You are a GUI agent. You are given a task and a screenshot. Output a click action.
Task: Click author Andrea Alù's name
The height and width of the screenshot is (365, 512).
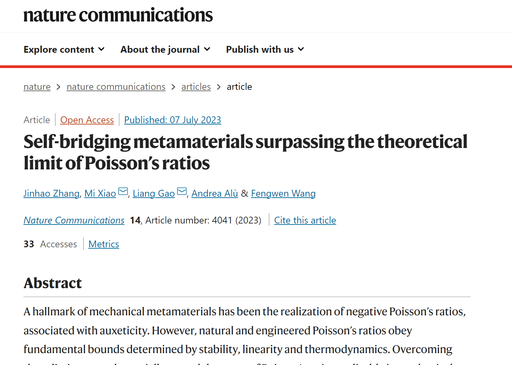pos(215,194)
